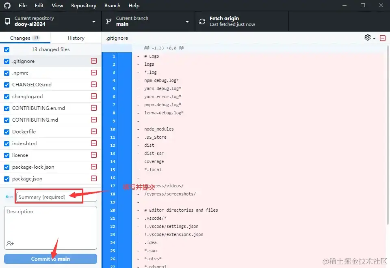The image size is (390, 268).
Task: Select the index.html file row
Action: pos(50,144)
